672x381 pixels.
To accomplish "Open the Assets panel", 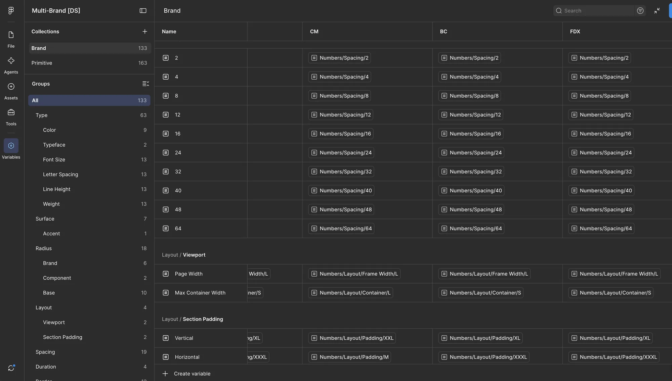I will coord(11,91).
